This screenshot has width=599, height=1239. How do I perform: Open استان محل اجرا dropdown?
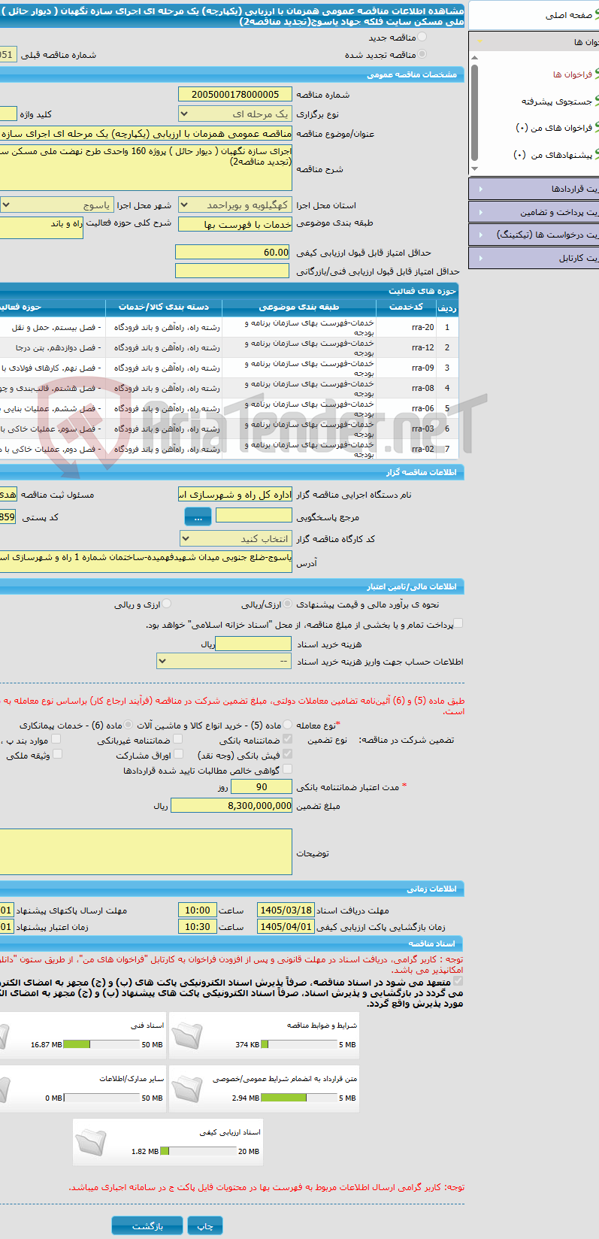pyautogui.click(x=235, y=204)
